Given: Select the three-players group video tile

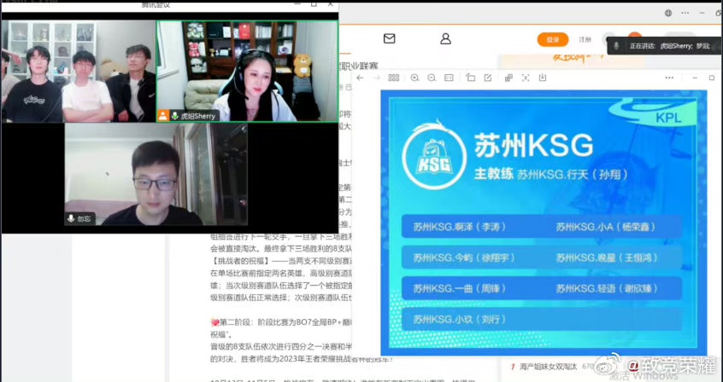Looking at the screenshot, I should (79, 71).
